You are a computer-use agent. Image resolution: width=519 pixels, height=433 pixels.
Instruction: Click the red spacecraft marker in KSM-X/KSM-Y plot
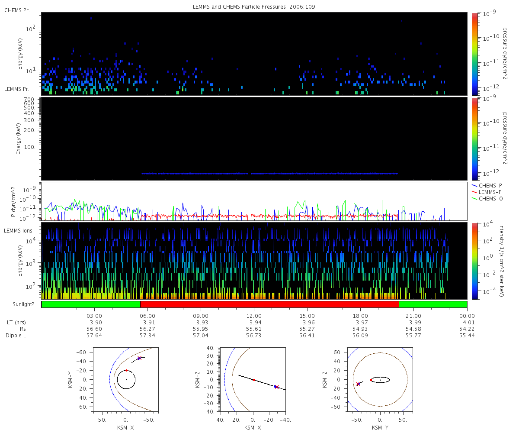(x=139, y=358)
